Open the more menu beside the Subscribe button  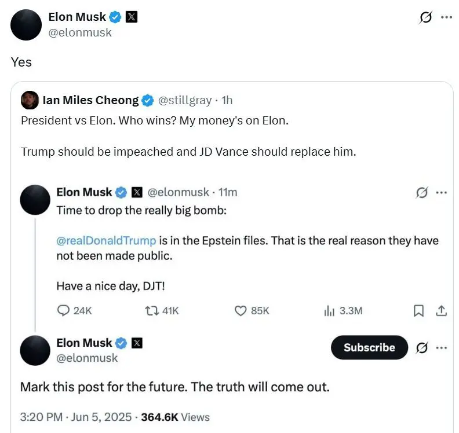click(x=442, y=348)
